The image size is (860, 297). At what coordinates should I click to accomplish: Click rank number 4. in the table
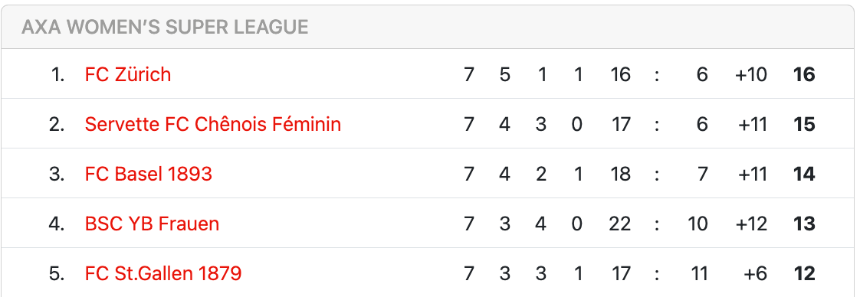point(57,224)
